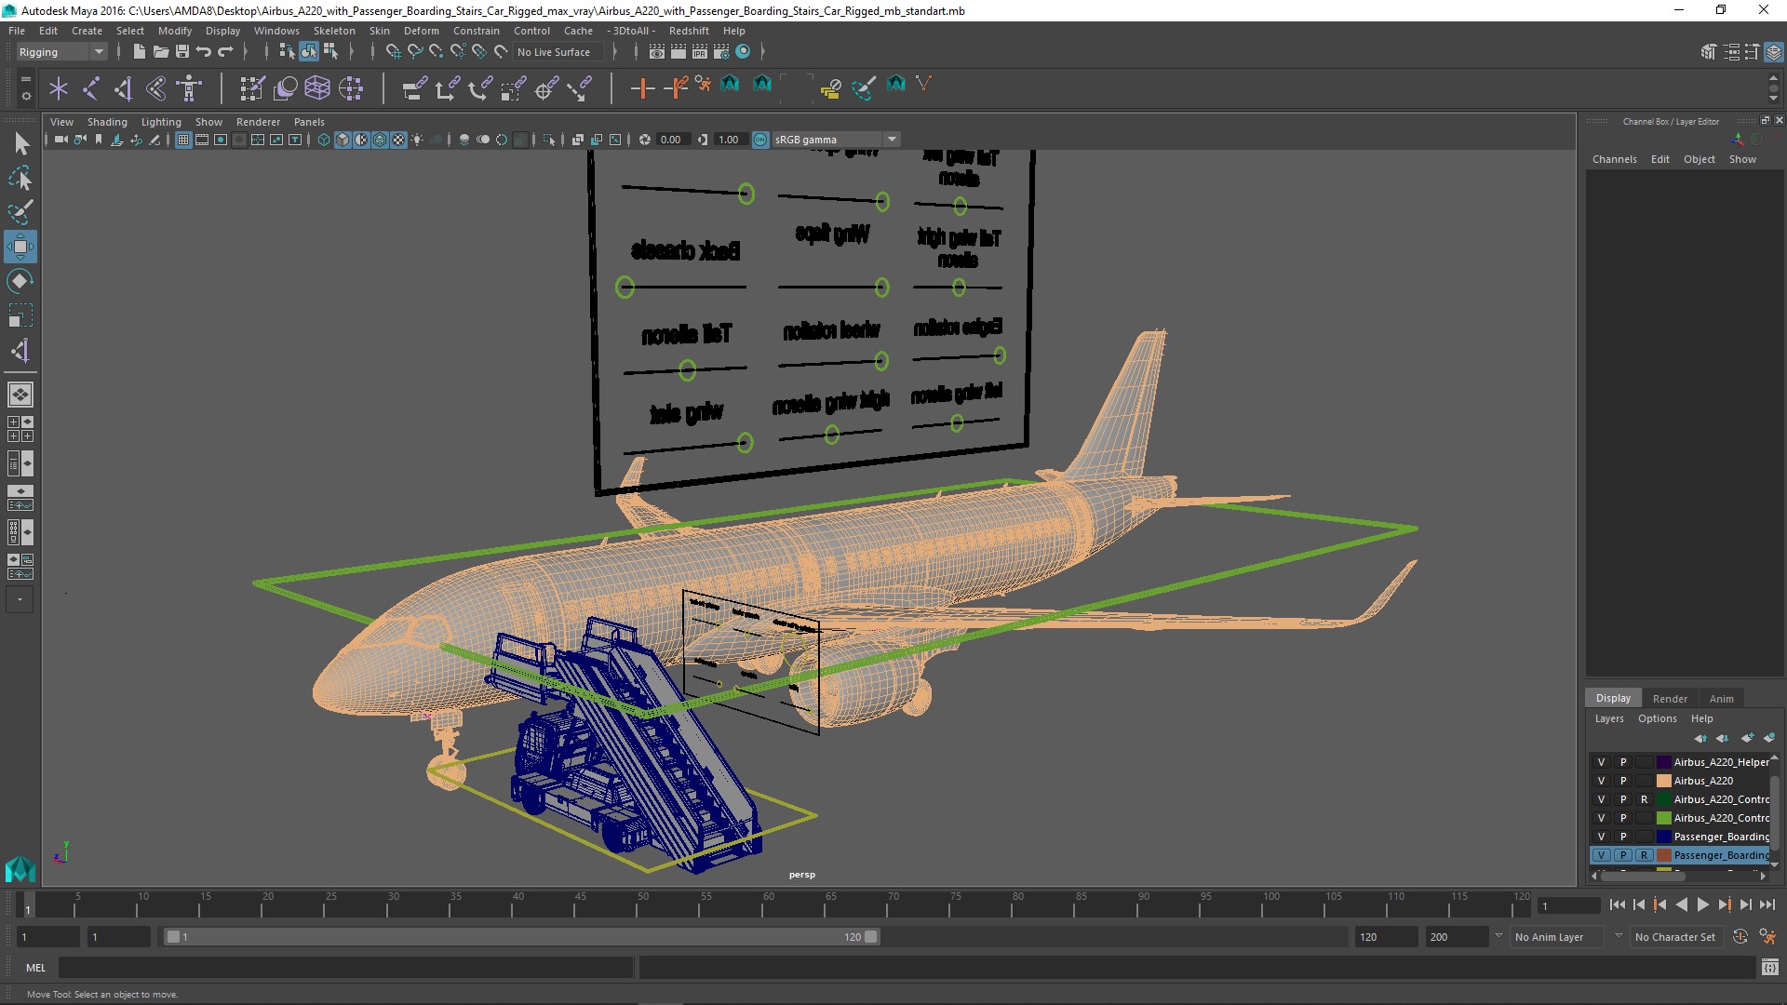Create new empty display layer
Image resolution: width=1787 pixels, height=1005 pixels.
pyautogui.click(x=1747, y=738)
